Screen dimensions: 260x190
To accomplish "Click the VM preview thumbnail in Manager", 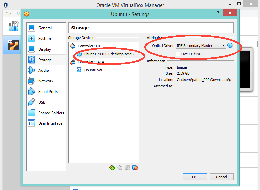I will click(245, 70).
